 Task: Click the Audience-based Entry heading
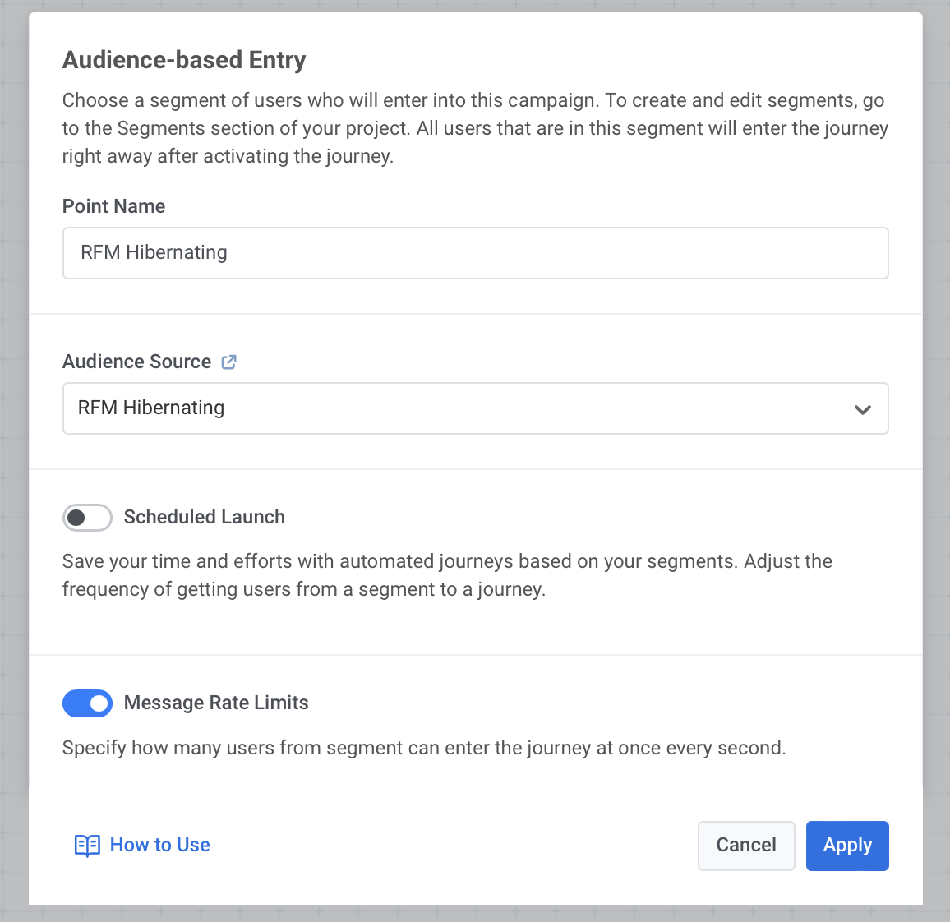point(184,60)
